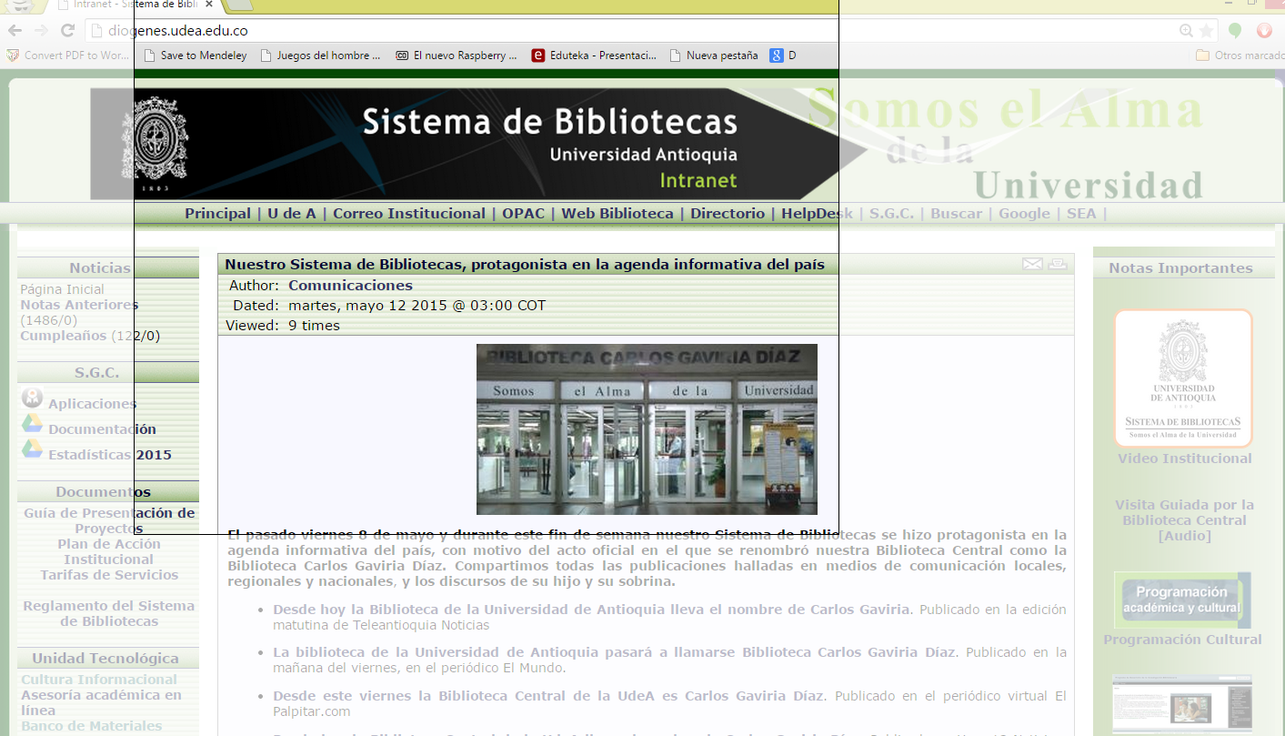Screen dimensions: 1285x736
Task: Open the Estadísticas 2015 text link
Action: (110, 455)
